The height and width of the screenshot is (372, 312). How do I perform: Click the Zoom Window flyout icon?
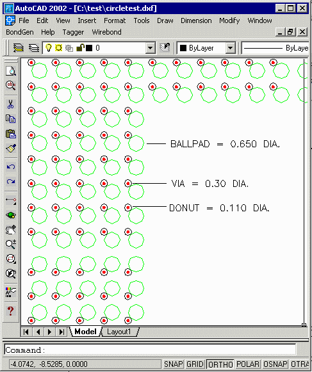[11, 259]
